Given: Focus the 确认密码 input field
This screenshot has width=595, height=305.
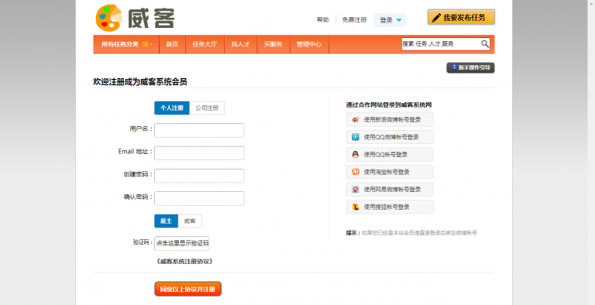Looking at the screenshot, I should pyautogui.click(x=199, y=199).
